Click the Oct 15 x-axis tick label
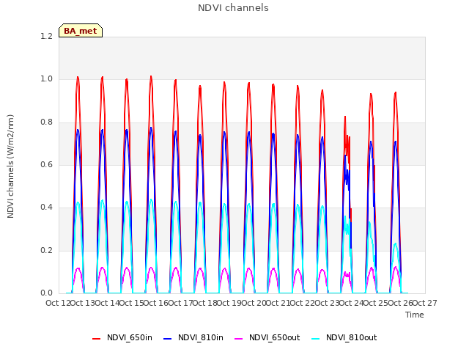The width and height of the screenshot is (469, 352). pyautogui.click(x=132, y=303)
